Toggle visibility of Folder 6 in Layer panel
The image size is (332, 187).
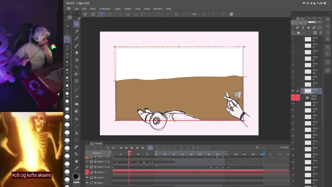(x=293, y=97)
